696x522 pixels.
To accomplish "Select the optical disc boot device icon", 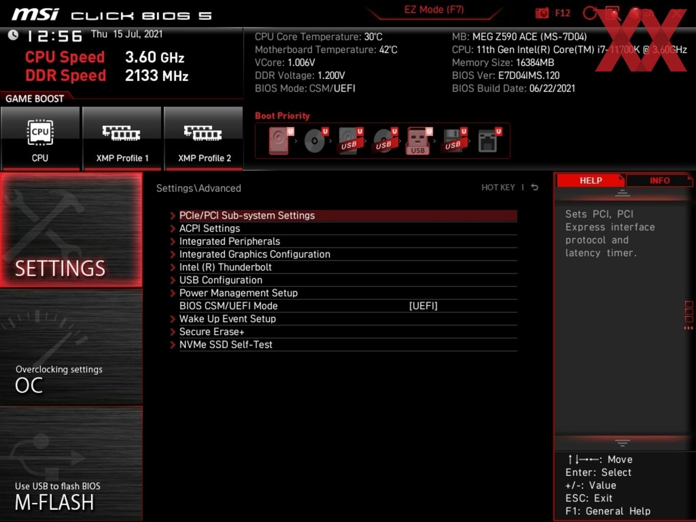I will (315, 141).
